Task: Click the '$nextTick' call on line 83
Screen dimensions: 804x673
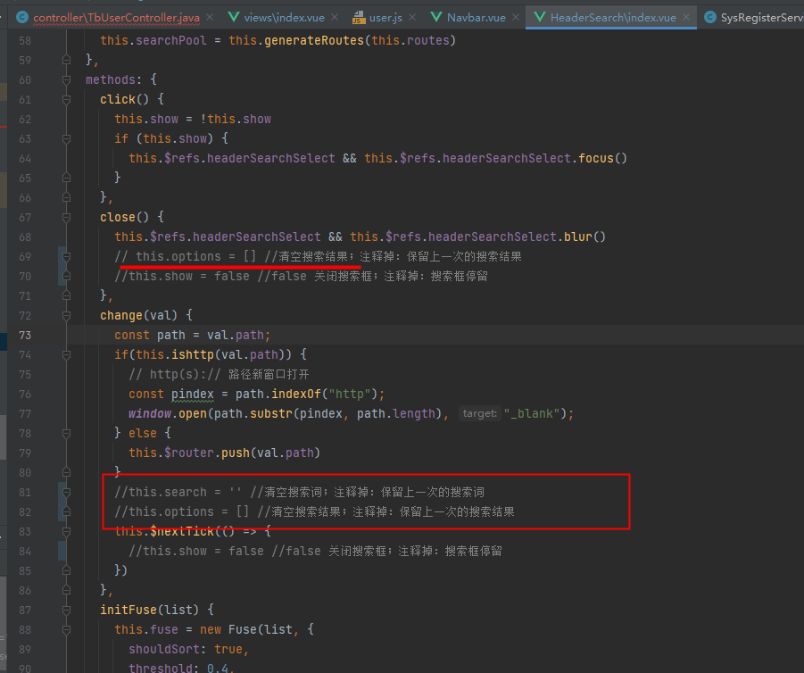Action: click(x=181, y=531)
